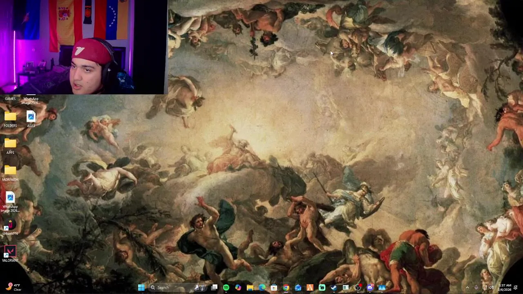This screenshot has height=294, width=523.
Task: Click the microphone tray icon
Action: 476,287
